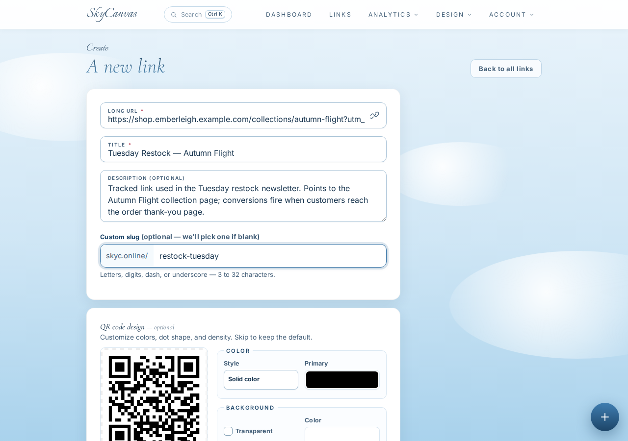628x441 pixels.
Task: Click the slug hint about 3 to 32 characters
Action: [x=187, y=274]
